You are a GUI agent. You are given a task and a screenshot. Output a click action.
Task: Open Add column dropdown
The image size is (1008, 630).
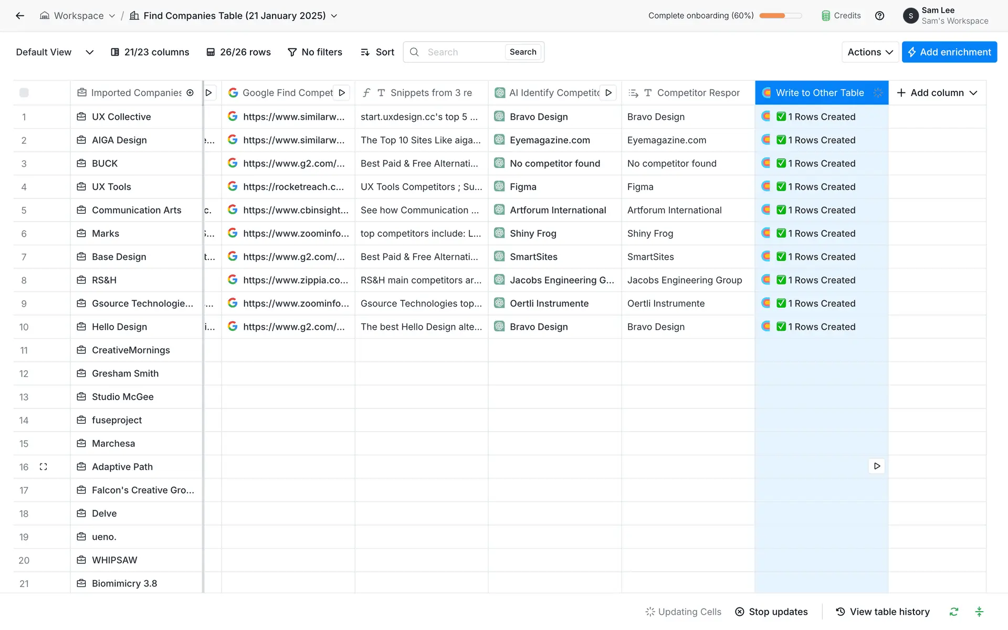(x=937, y=93)
